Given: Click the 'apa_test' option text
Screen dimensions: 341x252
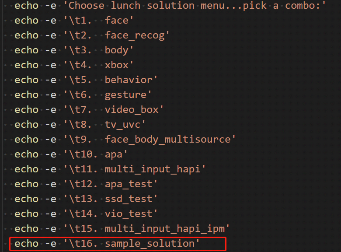Looking at the screenshot, I should point(129,184).
